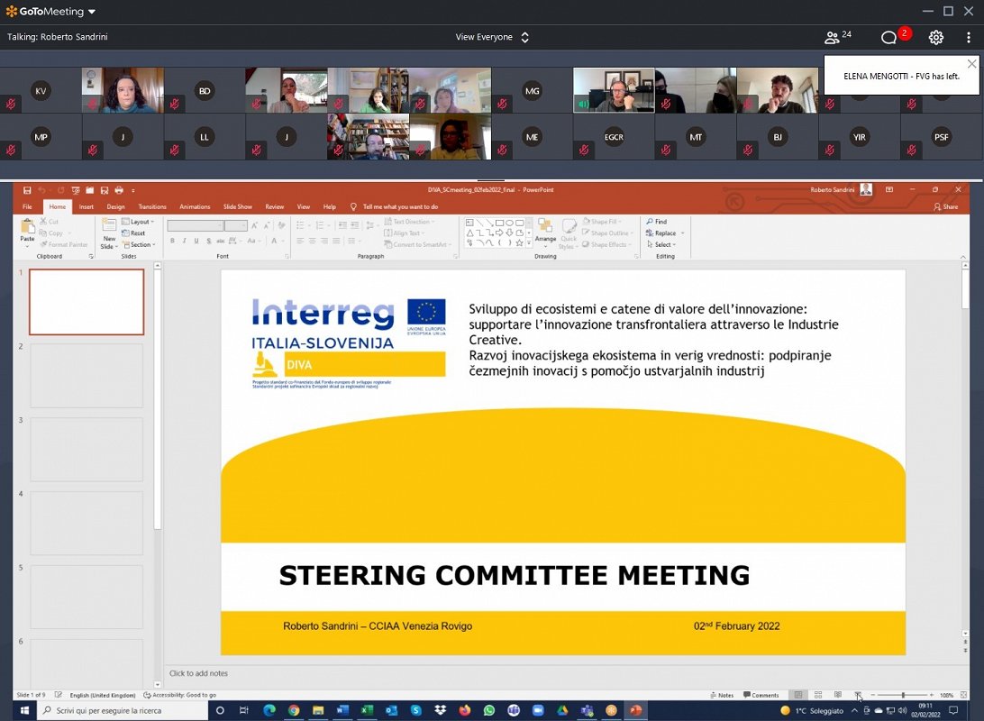The width and height of the screenshot is (984, 721).
Task: Toggle the Comments pane in status bar
Action: tap(761, 695)
